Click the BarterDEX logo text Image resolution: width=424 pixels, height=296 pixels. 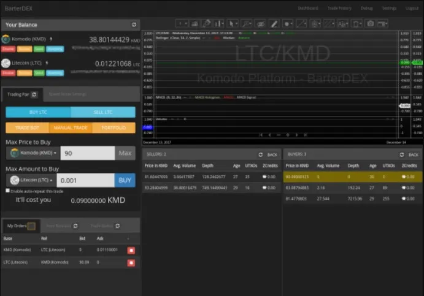coord(18,9)
